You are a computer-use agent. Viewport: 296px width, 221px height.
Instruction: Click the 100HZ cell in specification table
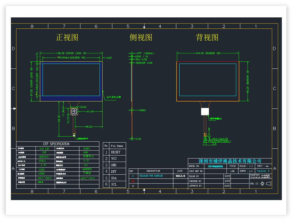coord(41,173)
